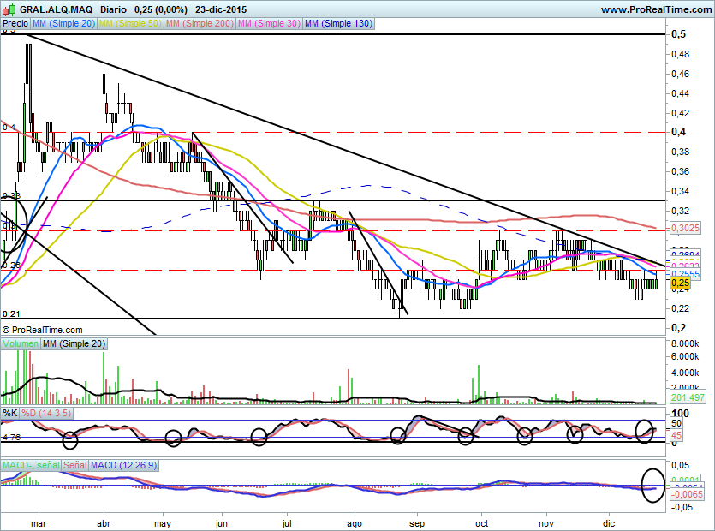
Task: Open the MACD (12 26 9) settings label
Action: (x=119, y=464)
